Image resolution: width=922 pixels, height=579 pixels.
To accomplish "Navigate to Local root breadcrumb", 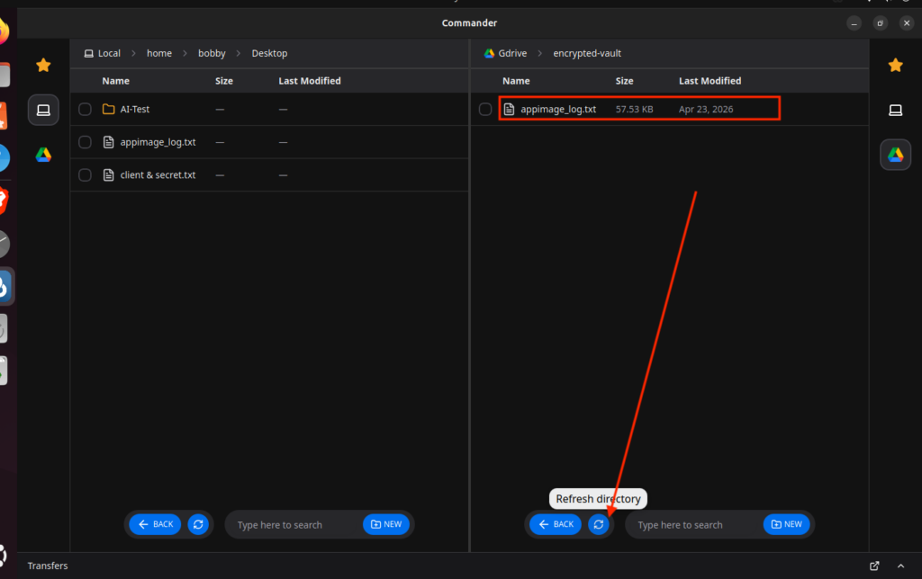I will 103,53.
